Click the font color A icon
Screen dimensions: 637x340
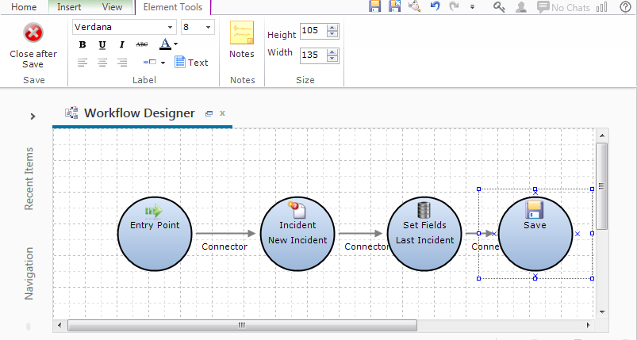click(165, 44)
